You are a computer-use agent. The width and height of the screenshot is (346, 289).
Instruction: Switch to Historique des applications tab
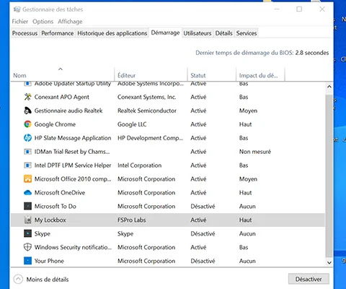click(112, 33)
